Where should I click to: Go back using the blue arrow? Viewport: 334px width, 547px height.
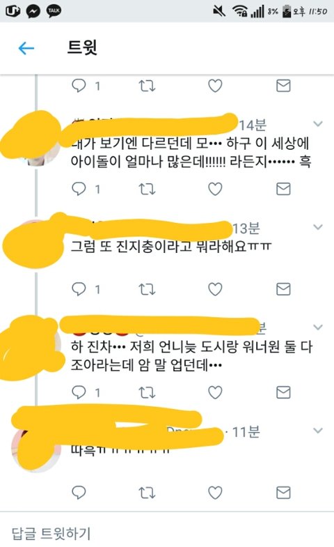click(x=26, y=48)
